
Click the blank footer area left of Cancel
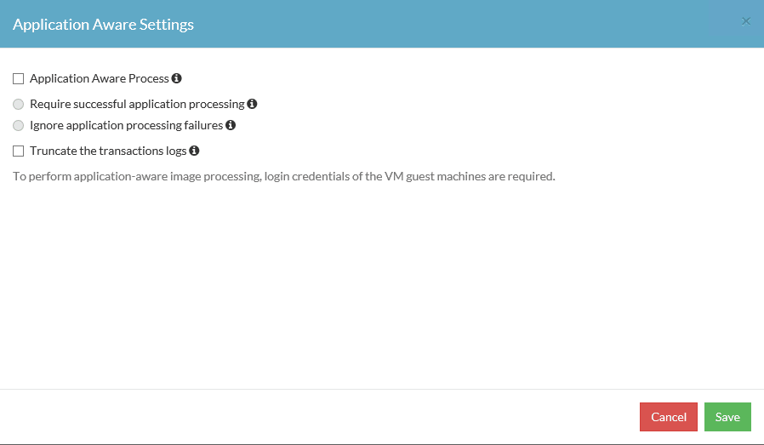(323, 417)
